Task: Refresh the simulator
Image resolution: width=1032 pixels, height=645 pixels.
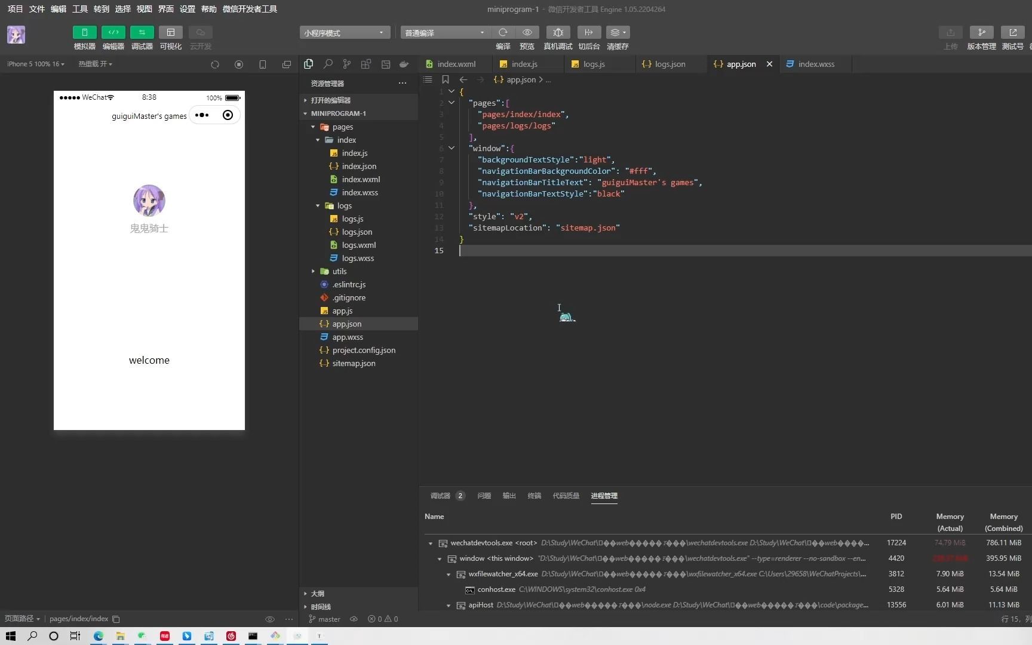Action: 215,64
